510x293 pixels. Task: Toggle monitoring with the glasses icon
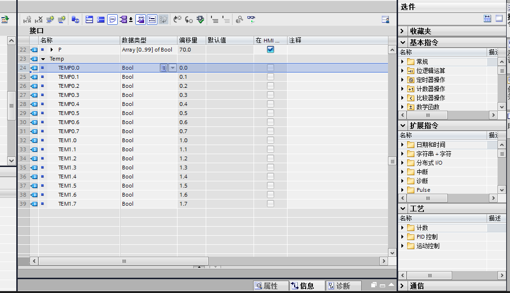tap(251, 20)
